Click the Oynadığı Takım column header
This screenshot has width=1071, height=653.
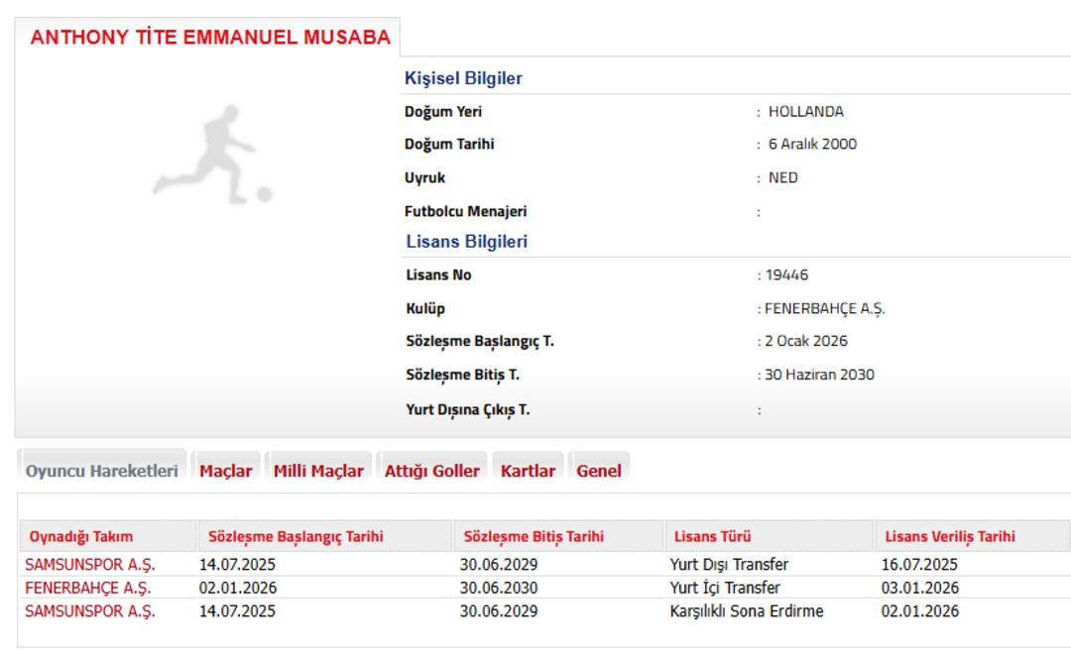tap(81, 537)
